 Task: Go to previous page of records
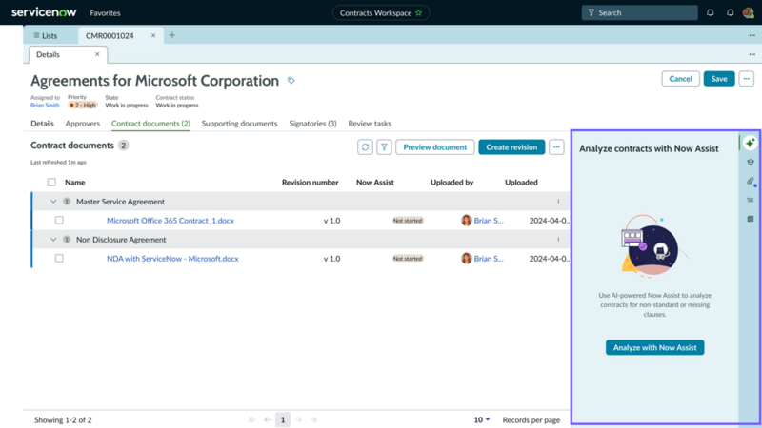tap(268, 419)
